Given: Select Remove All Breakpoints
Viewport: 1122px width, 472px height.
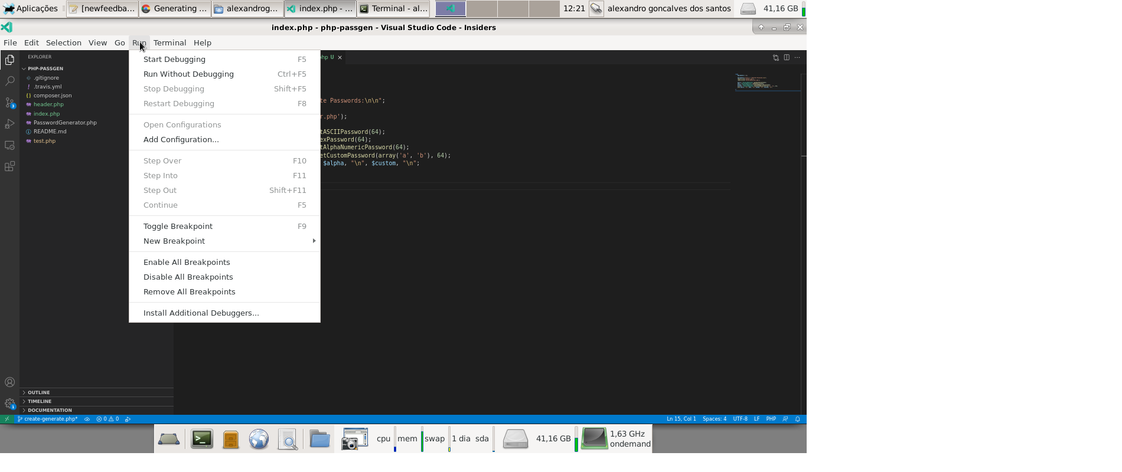Looking at the screenshot, I should pos(224,291).
